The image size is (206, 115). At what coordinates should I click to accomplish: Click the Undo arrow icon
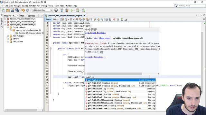tap(23, 10)
